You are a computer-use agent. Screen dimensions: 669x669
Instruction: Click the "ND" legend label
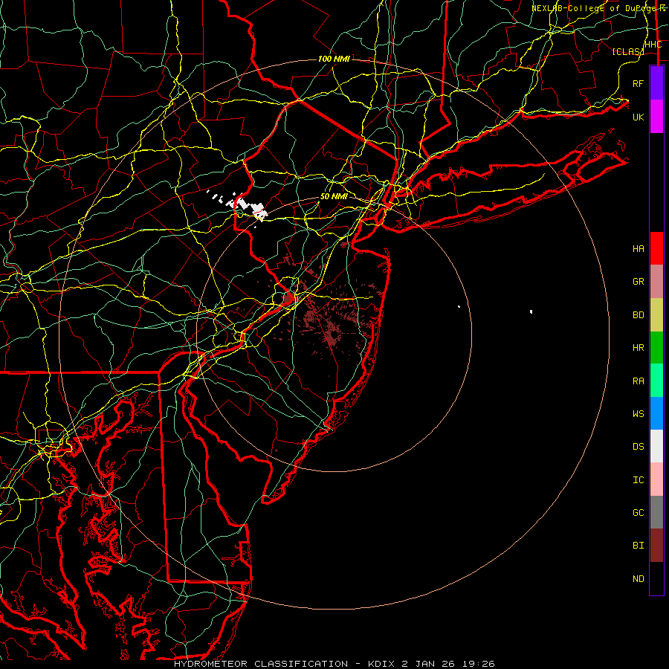[638, 579]
